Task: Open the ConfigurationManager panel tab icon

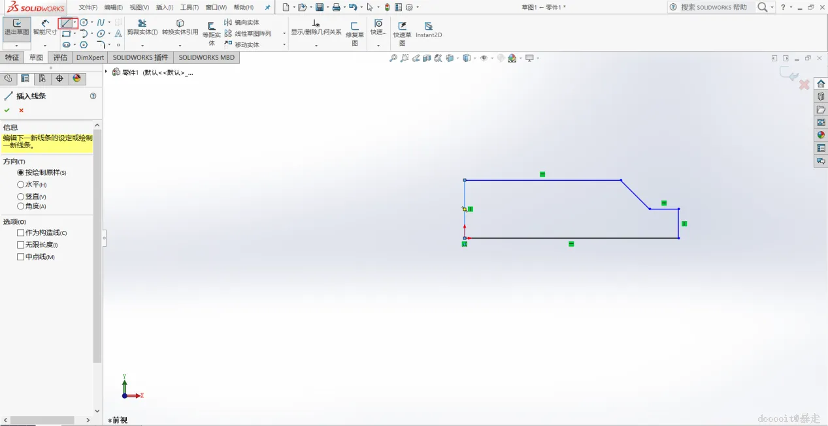Action: (x=42, y=78)
